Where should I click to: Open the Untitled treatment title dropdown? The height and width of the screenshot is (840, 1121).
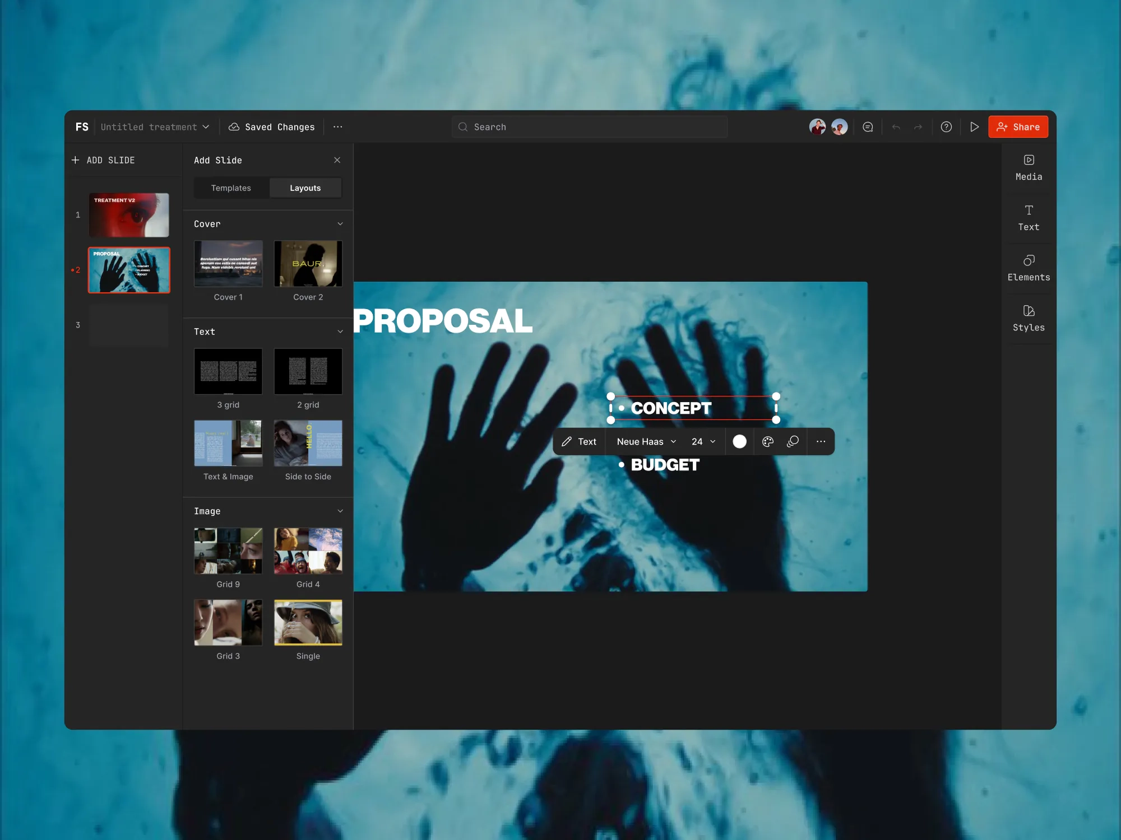(x=155, y=127)
